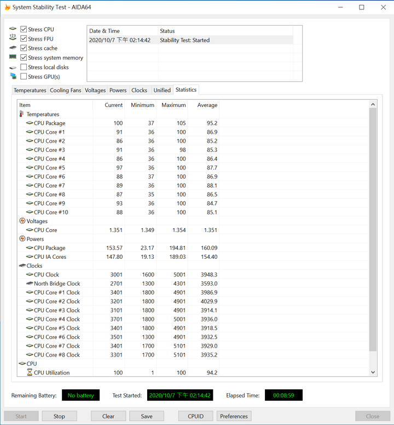The height and width of the screenshot is (425, 394).
Task: Open Preferences
Action: (x=234, y=416)
